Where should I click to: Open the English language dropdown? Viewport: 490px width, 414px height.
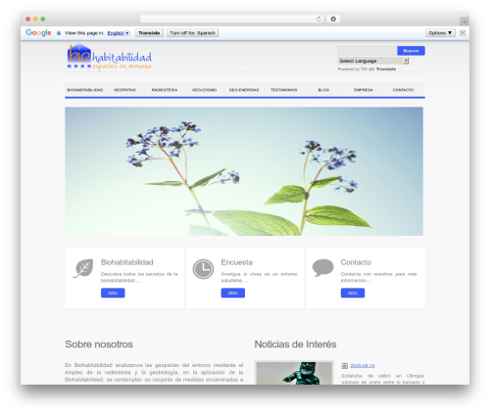click(119, 33)
